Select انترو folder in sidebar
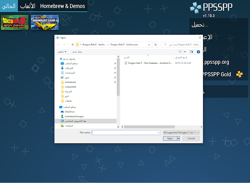Image resolution: width=250 pixels, height=183 pixels. [x=65, y=96]
